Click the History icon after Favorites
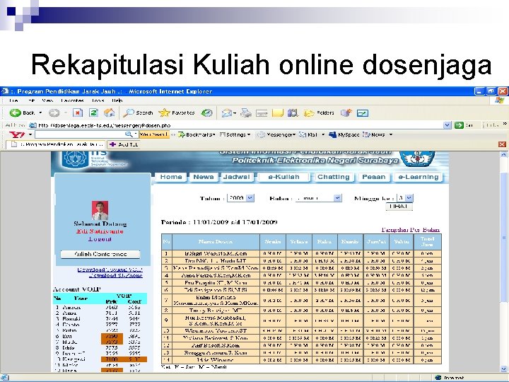This screenshot has width=509, height=382. point(206,112)
